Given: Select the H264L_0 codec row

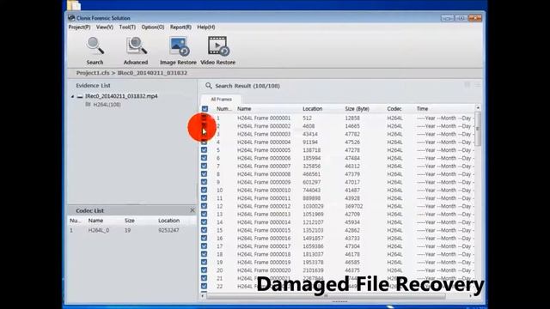Looking at the screenshot, I should [131, 231].
